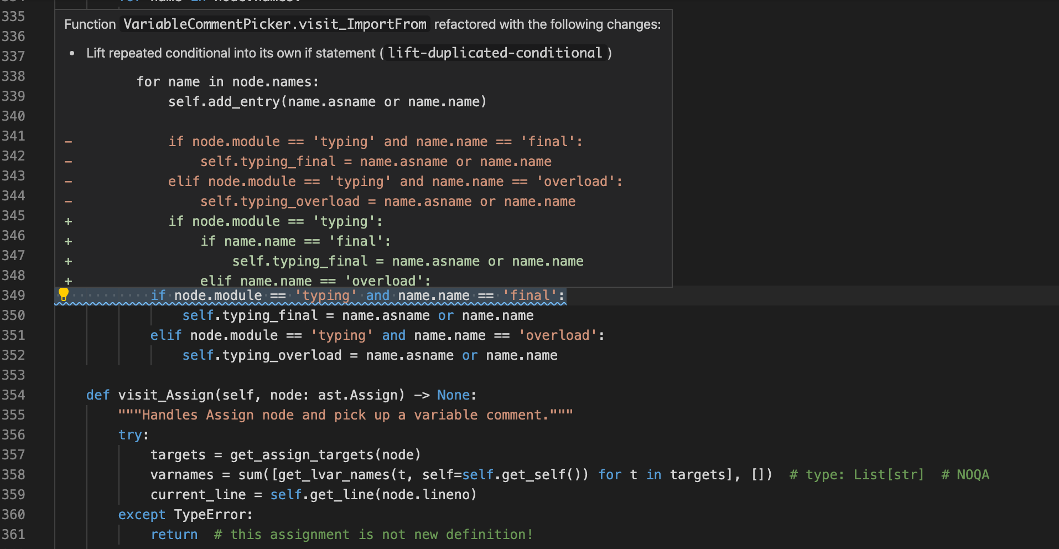This screenshot has width=1059, height=549.
Task: Click the lightbulb quick-fix icon
Action: coord(64,294)
